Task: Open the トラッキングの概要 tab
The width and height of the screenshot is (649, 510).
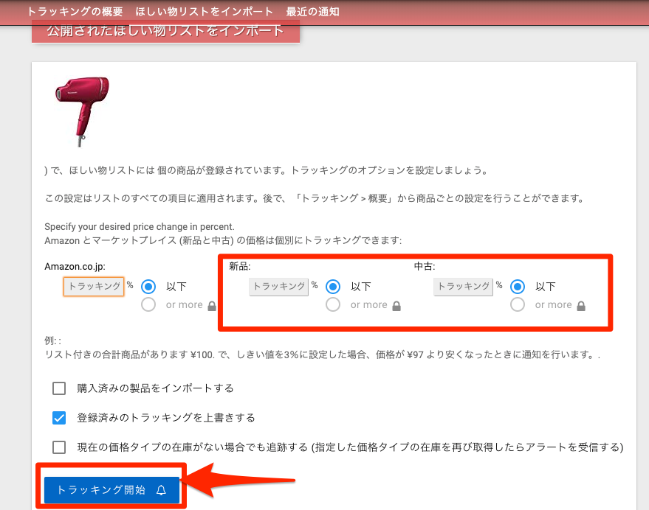Action: point(75,12)
